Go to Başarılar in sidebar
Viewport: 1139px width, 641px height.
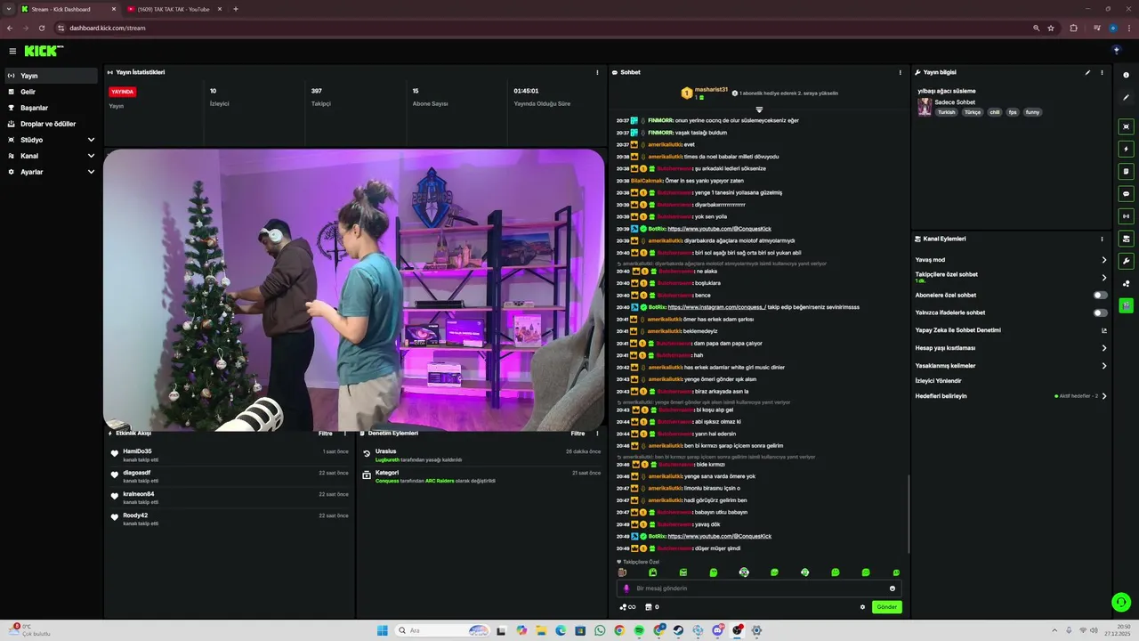tap(51, 108)
